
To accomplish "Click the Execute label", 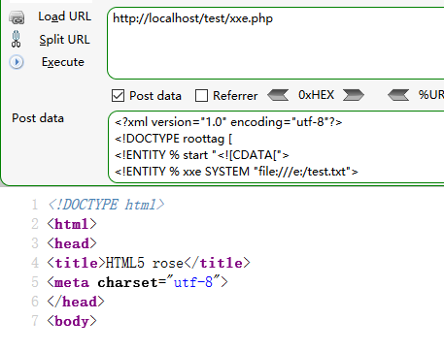I will (63, 62).
